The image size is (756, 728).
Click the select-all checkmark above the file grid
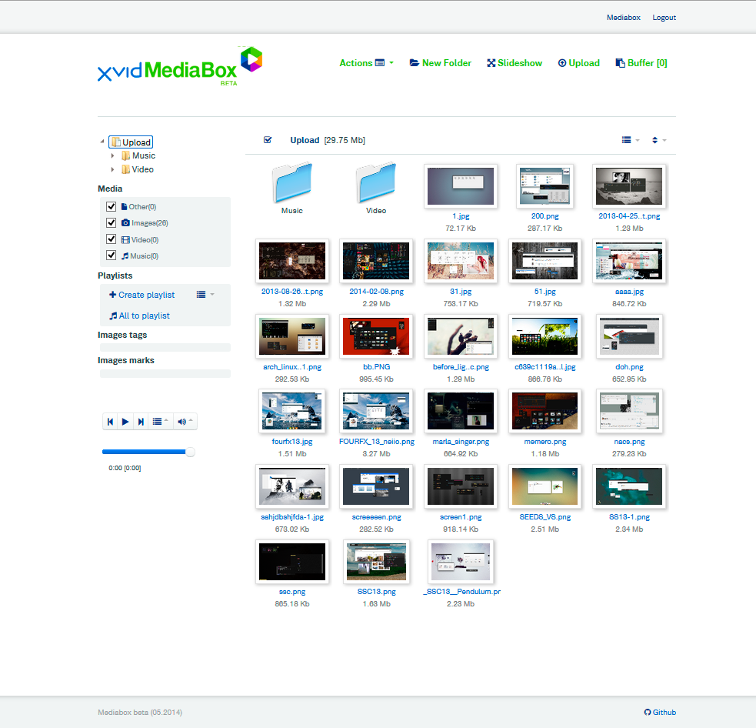(268, 140)
